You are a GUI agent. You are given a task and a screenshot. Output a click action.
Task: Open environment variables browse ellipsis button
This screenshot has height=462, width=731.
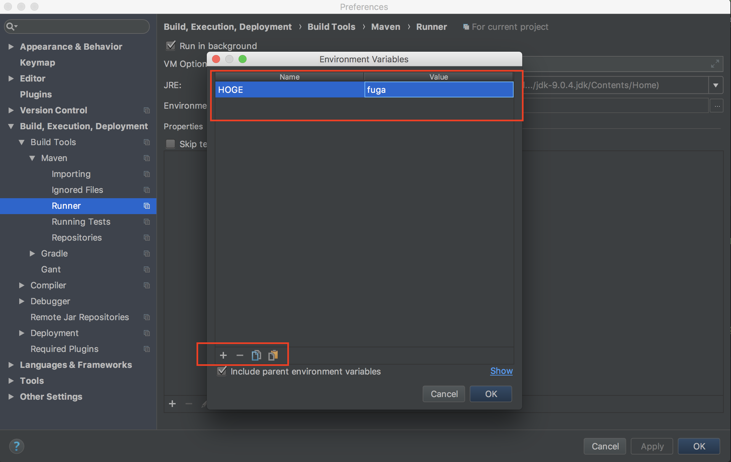pyautogui.click(x=717, y=106)
